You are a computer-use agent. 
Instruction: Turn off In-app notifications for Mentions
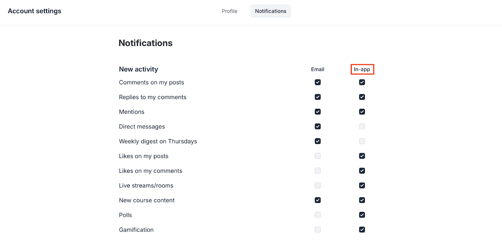[x=362, y=112]
